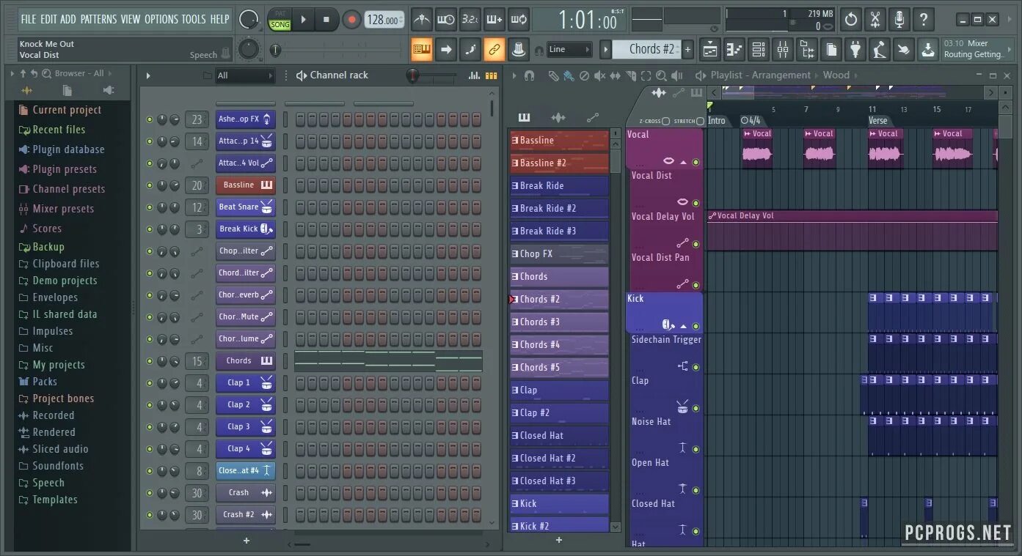Viewport: 1022px width, 556px height.
Task: Collapse the Kick track group triangle
Action: click(683, 326)
